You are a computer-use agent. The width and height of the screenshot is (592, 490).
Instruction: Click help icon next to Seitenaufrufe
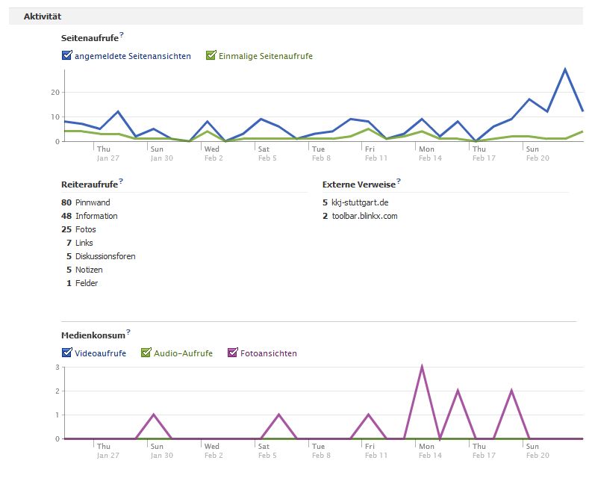[122, 35]
